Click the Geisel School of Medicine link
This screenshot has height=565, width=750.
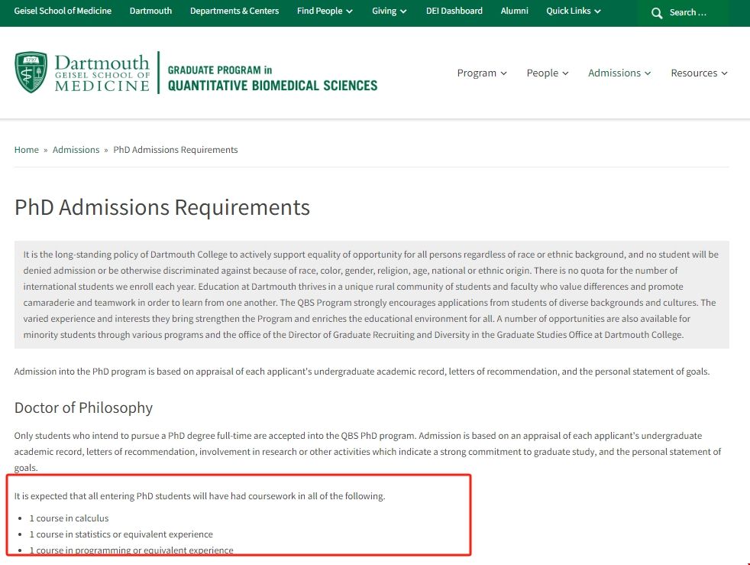(x=63, y=11)
